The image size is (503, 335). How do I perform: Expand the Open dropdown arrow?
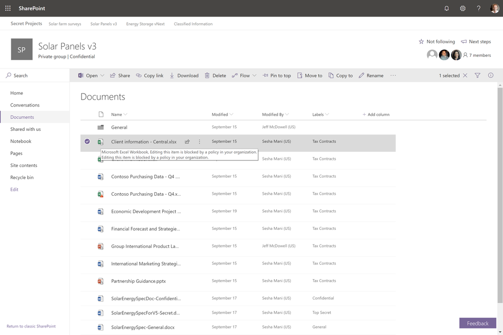pyautogui.click(x=102, y=75)
